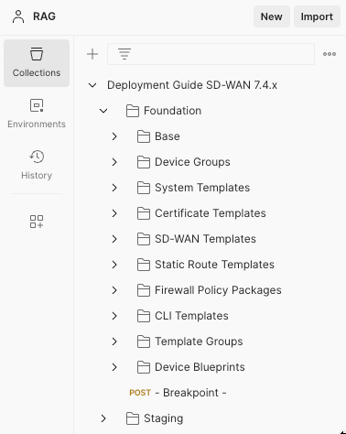Click the Foundation folder icon
346x434 pixels.
(133, 111)
